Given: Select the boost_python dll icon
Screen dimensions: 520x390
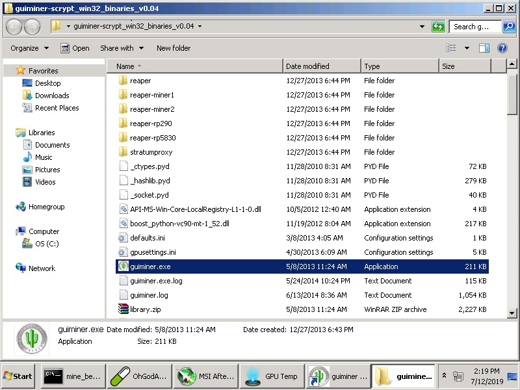Looking at the screenshot, I should tap(123, 223).
